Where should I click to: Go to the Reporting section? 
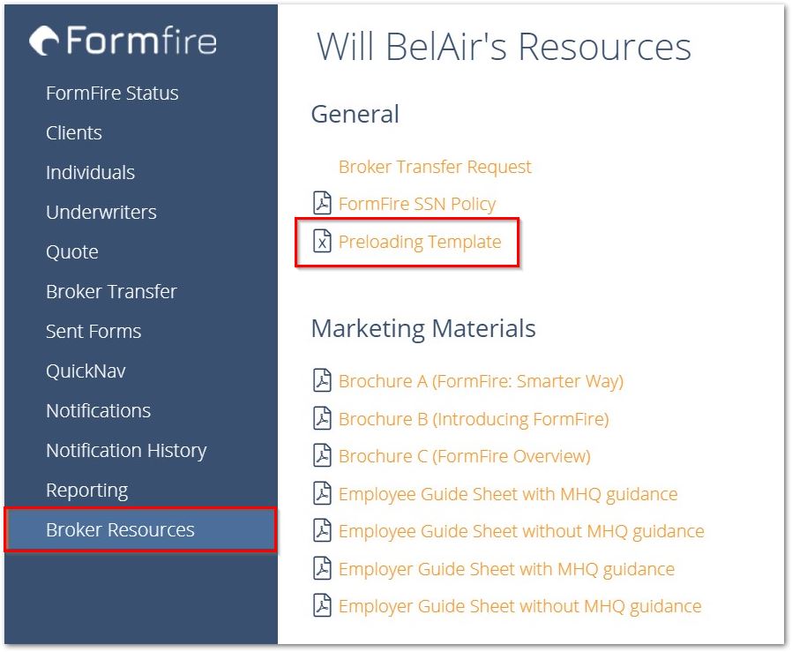point(88,490)
